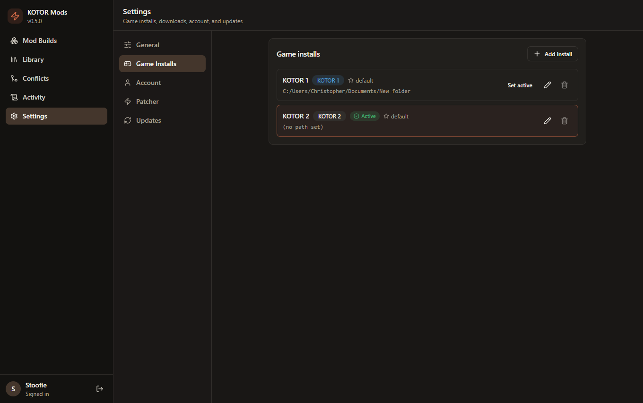
Task: Switch to Account settings tab
Action: pos(162,83)
